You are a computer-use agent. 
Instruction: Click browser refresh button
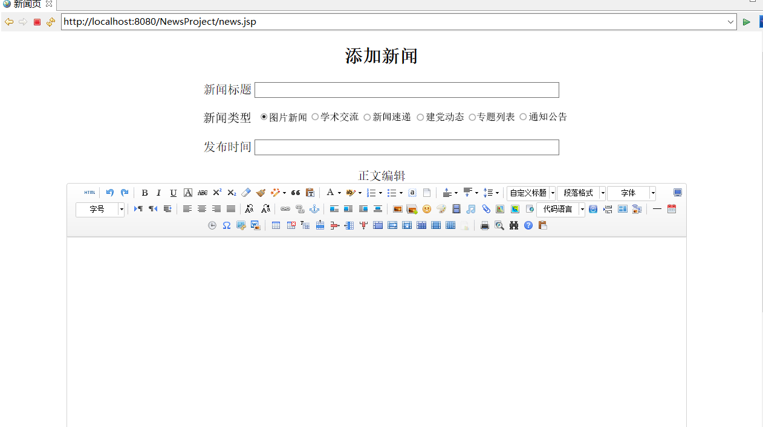pyautogui.click(x=51, y=22)
